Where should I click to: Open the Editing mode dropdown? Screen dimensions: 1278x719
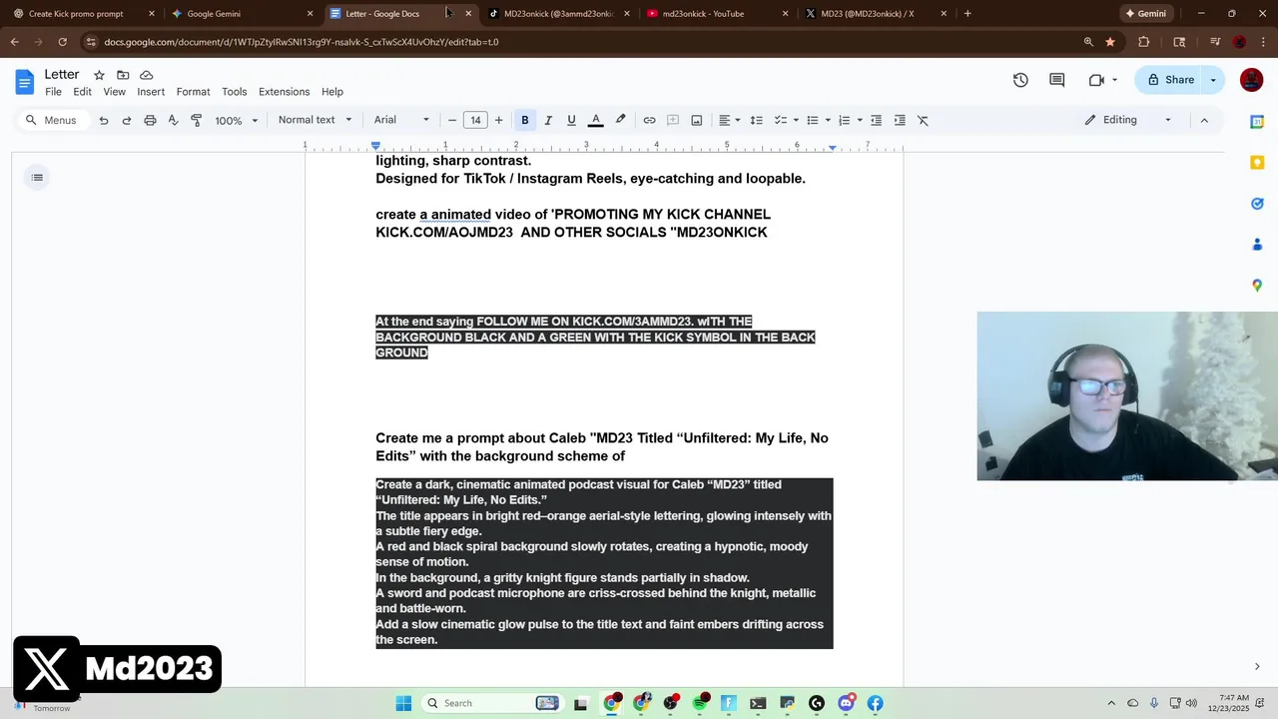pos(1128,120)
